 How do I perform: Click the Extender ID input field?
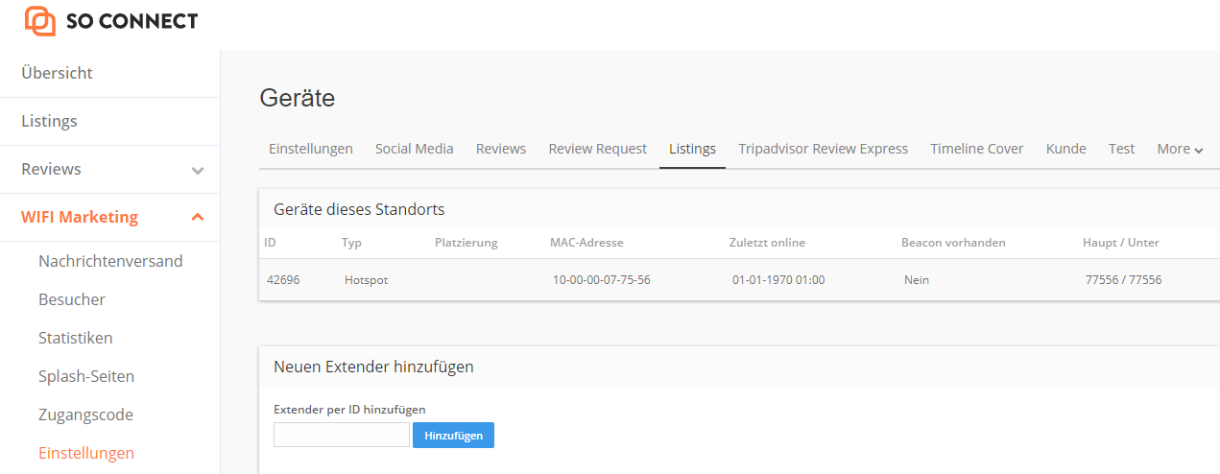pos(342,435)
